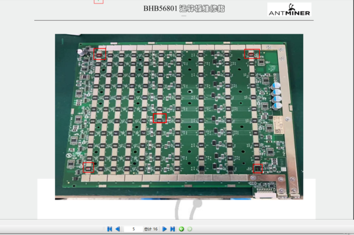Click the green next view arrow

(189, 229)
